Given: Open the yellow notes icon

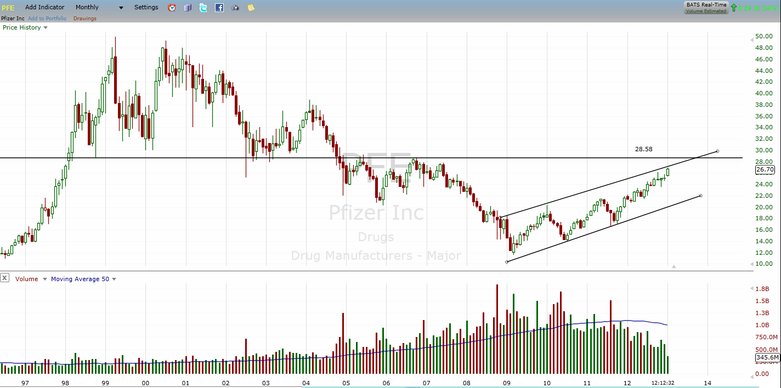Looking at the screenshot, I should pos(251,8).
